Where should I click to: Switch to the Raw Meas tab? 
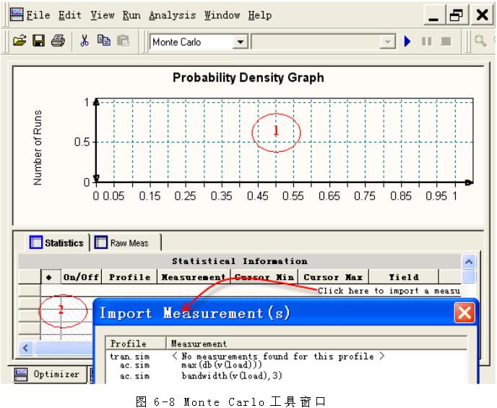point(126,243)
